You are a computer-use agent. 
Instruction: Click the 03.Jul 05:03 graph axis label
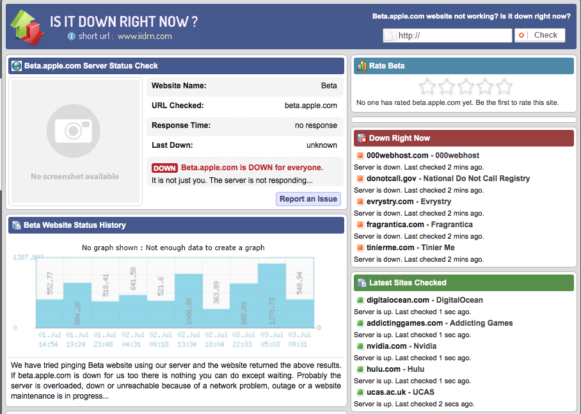pos(270,340)
